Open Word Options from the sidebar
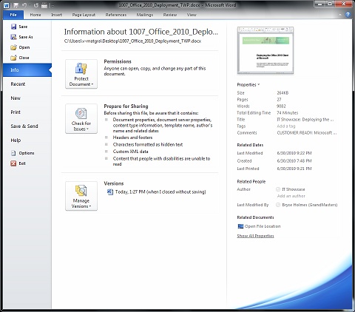The image size is (355, 312). click(x=22, y=153)
